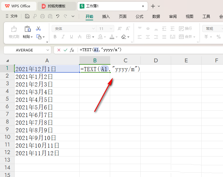Switch to 视图 View tab
The image size is (223, 177).
[190, 16]
